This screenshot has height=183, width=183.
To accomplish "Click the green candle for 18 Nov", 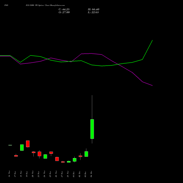I will pyautogui.click(x=22, y=147).
